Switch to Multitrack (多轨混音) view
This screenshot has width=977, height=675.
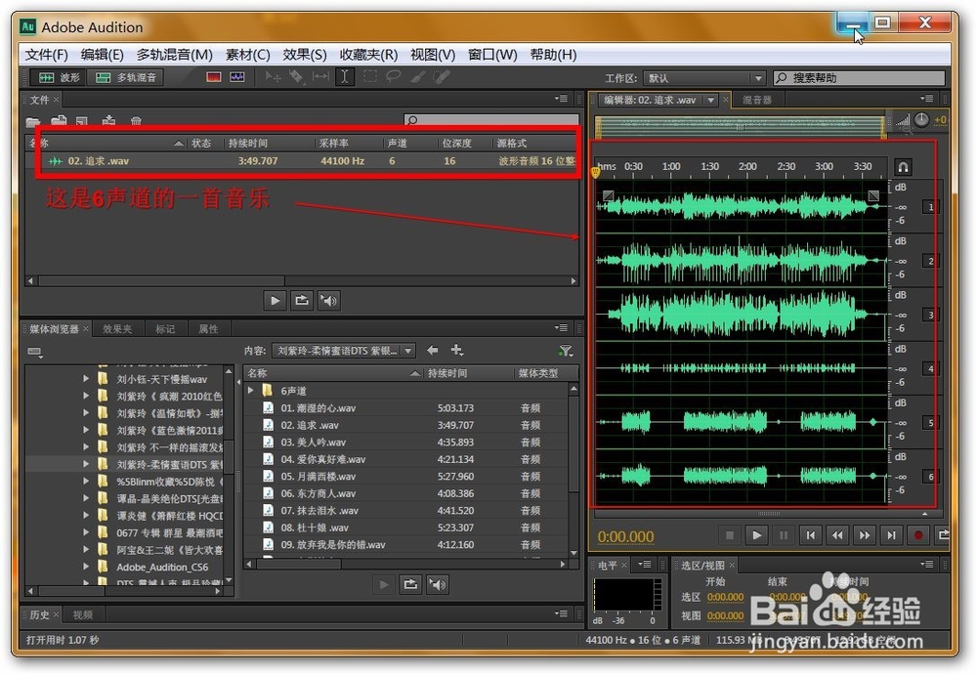[x=125, y=78]
